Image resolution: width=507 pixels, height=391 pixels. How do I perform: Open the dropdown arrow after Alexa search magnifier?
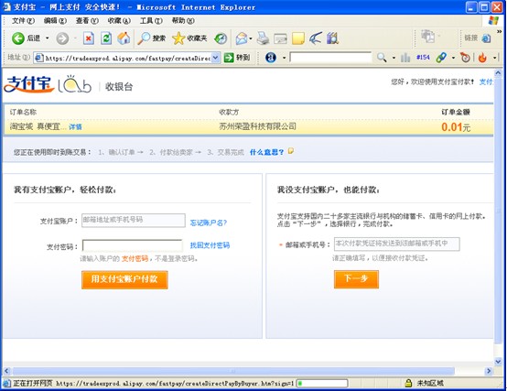coord(394,58)
